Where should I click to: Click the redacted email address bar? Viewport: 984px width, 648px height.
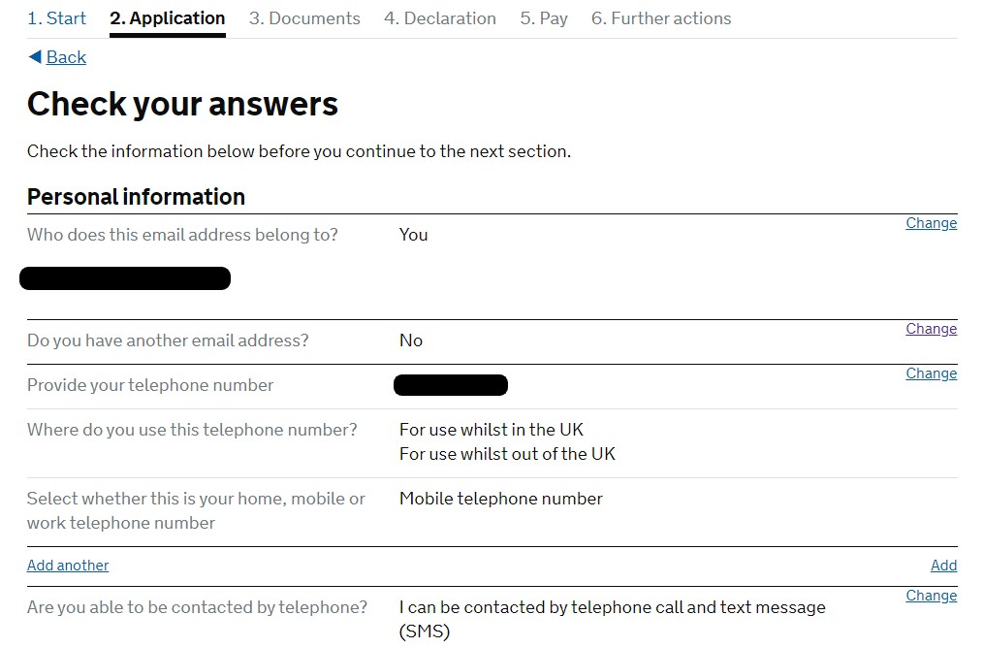(125, 278)
